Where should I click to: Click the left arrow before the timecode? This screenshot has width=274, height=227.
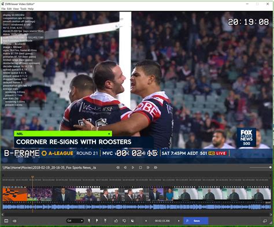(146, 221)
